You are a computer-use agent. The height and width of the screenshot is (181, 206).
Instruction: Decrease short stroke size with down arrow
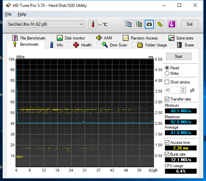coord(183,92)
